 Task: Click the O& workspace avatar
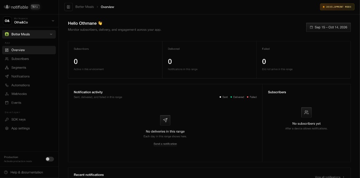pyautogui.click(x=7, y=21)
